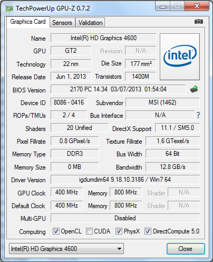Click Transistors value 1400M
This screenshot has height=262, width=213.
(141, 77)
